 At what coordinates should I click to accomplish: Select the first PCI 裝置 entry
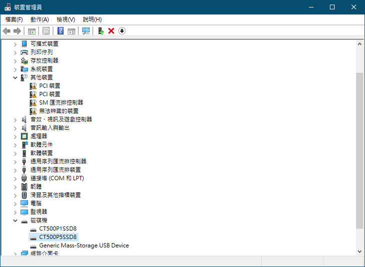click(x=50, y=86)
